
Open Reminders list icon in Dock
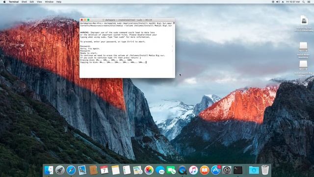coord(127,170)
